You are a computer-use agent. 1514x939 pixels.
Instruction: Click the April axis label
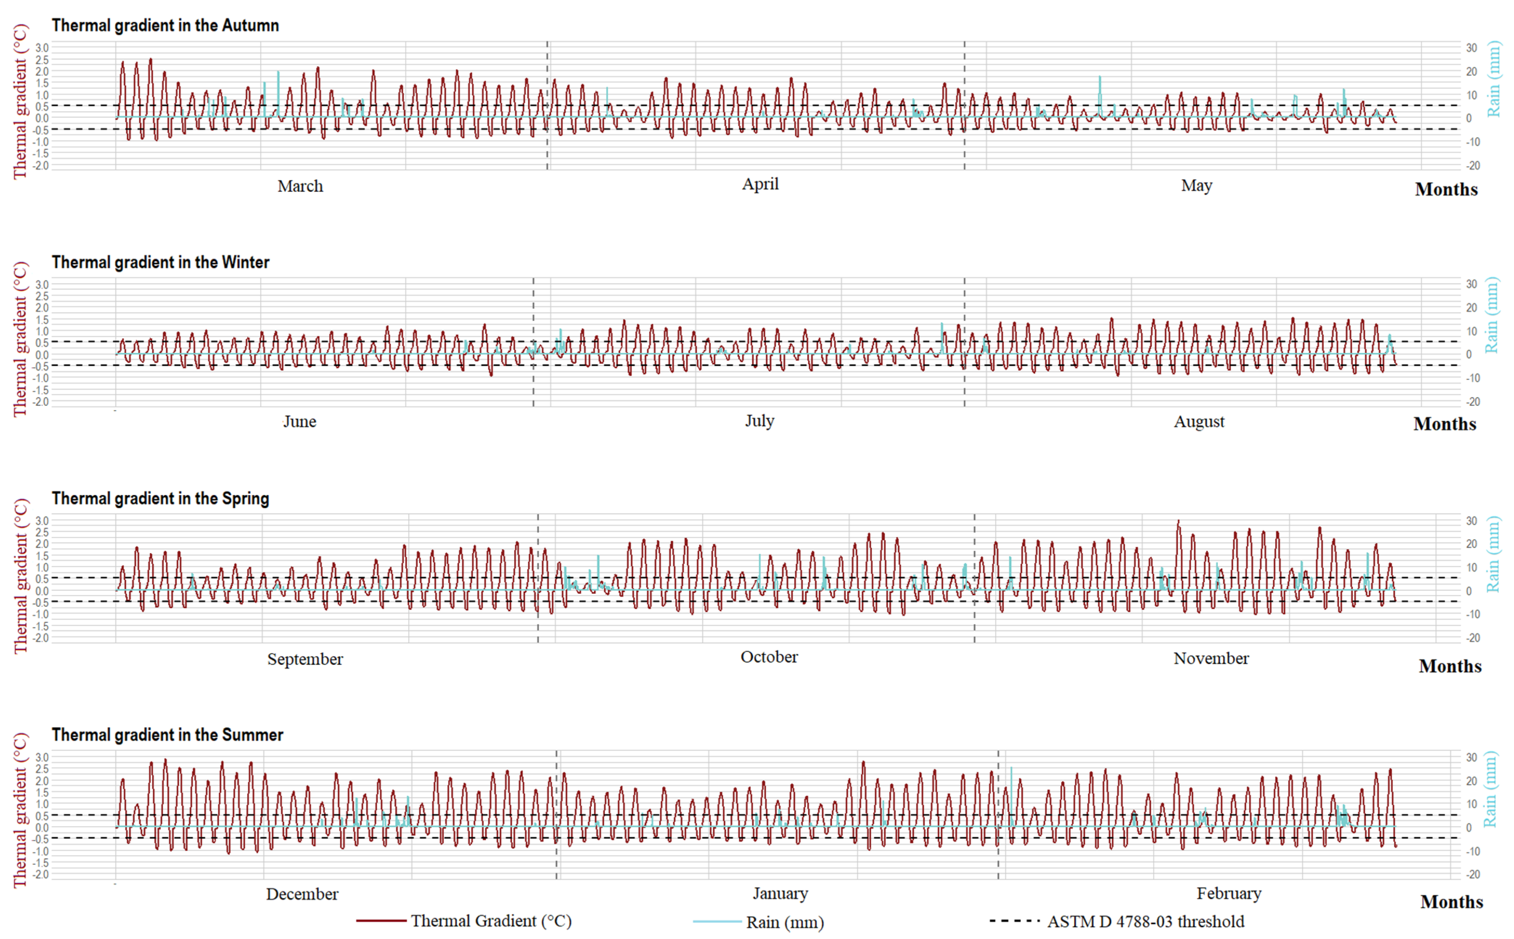coord(760,184)
